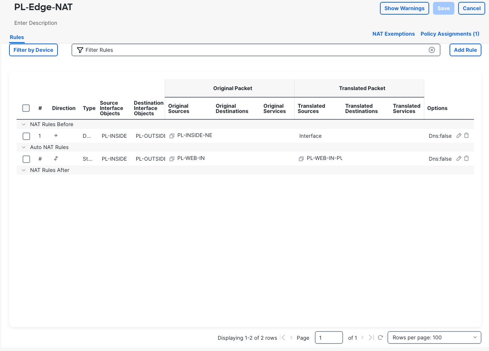This screenshot has width=489, height=351.
Task: Delete the PL-WEB-IN auto NAT rule
Action: click(x=466, y=158)
